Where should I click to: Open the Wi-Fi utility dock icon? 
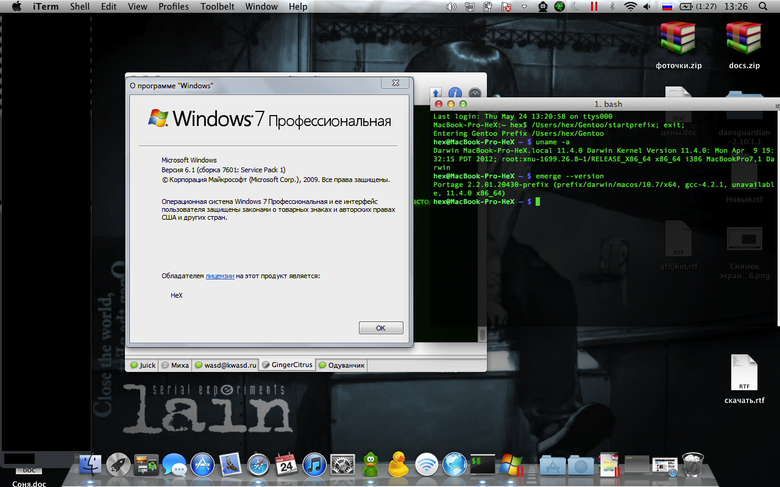tap(427, 464)
